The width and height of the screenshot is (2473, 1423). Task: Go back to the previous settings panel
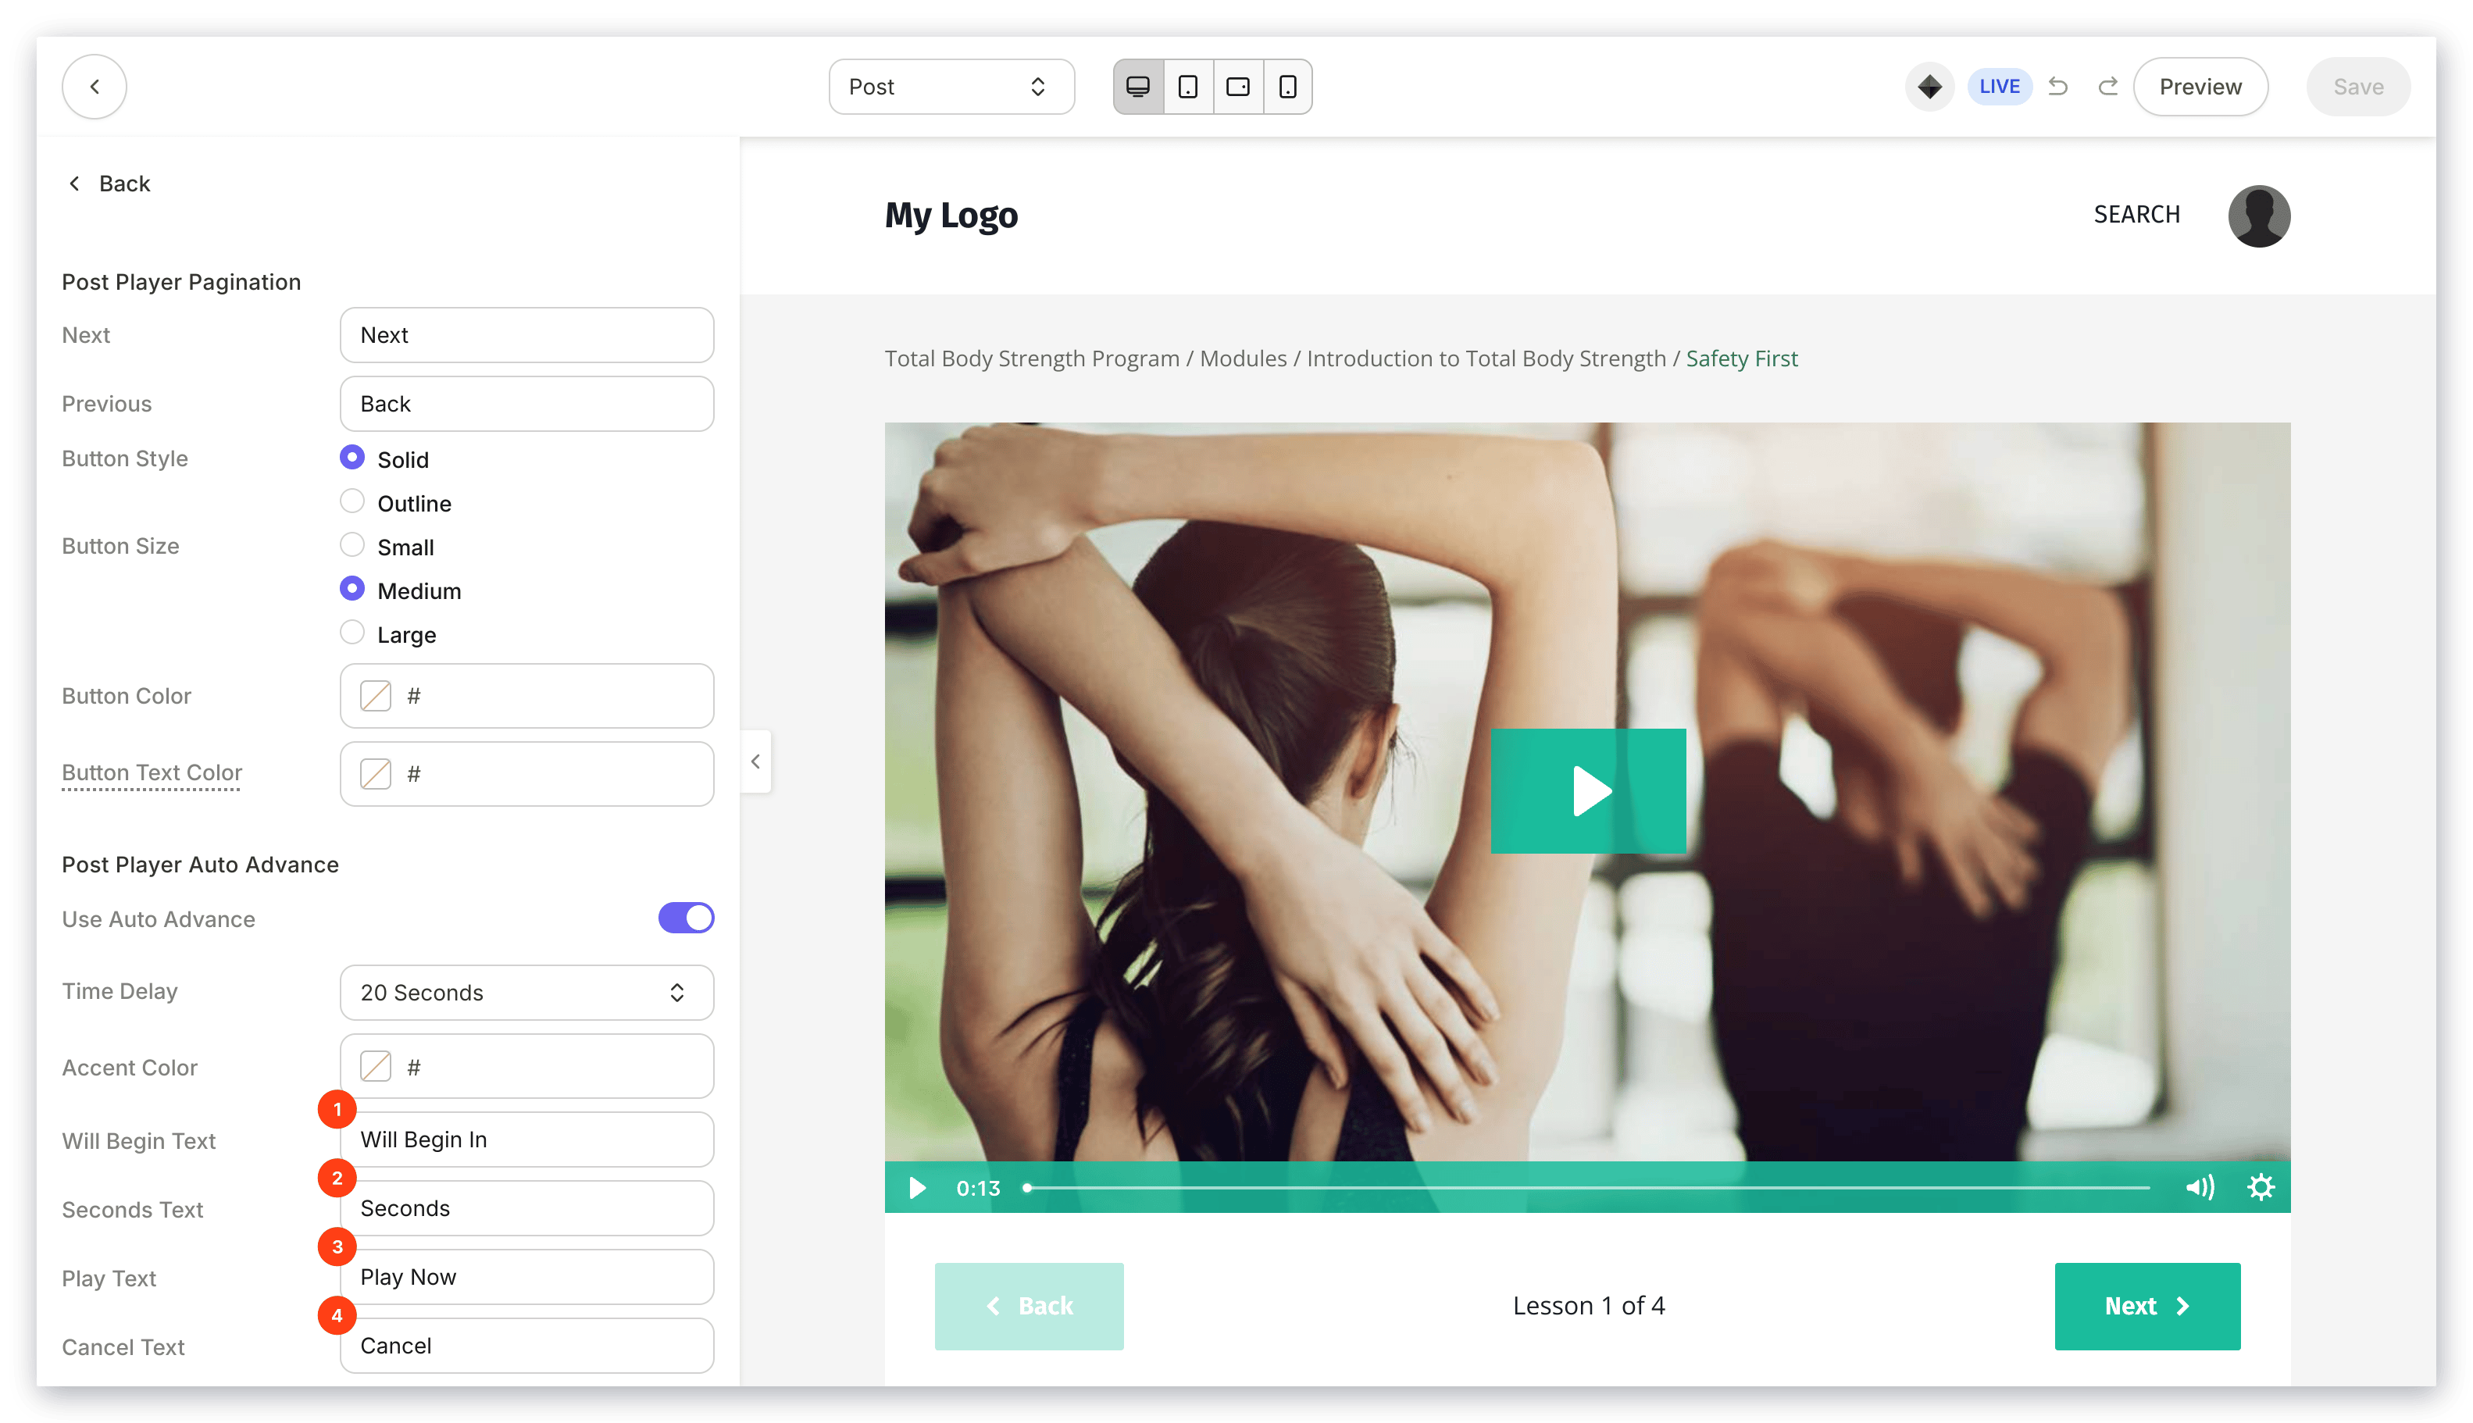point(109,184)
